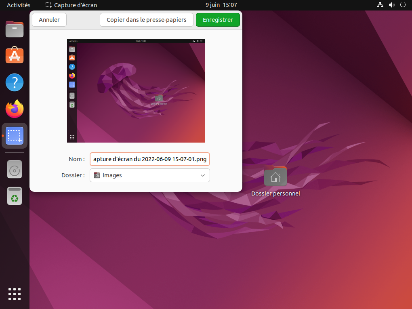Click the screenshot preview thumbnail

[136, 91]
